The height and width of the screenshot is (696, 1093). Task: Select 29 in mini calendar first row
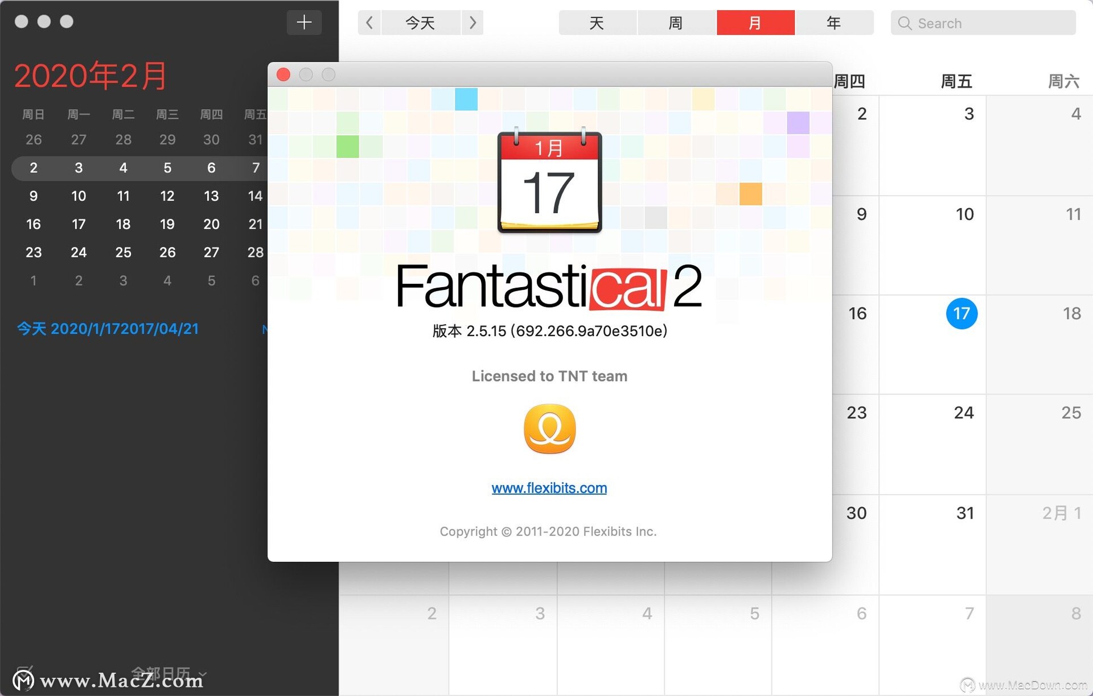tap(167, 139)
